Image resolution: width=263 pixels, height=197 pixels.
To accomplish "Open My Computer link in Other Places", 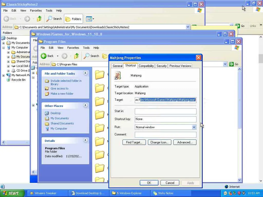I will [59, 129].
